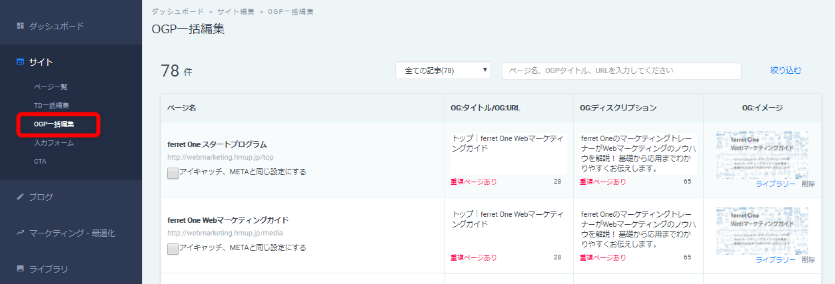Click 削除 link for second row image

[x=808, y=259]
